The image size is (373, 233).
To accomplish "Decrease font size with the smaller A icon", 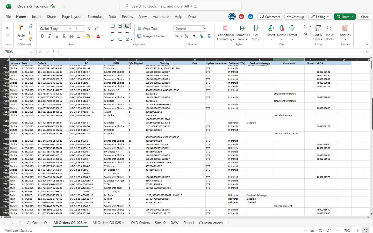I will click(x=97, y=28).
